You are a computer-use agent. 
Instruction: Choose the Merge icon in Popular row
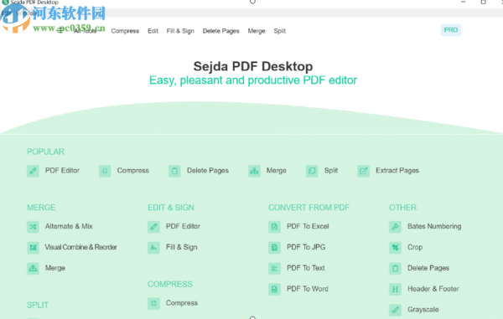pyautogui.click(x=254, y=171)
